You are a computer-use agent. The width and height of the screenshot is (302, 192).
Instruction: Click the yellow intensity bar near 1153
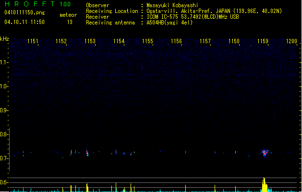point(87,188)
